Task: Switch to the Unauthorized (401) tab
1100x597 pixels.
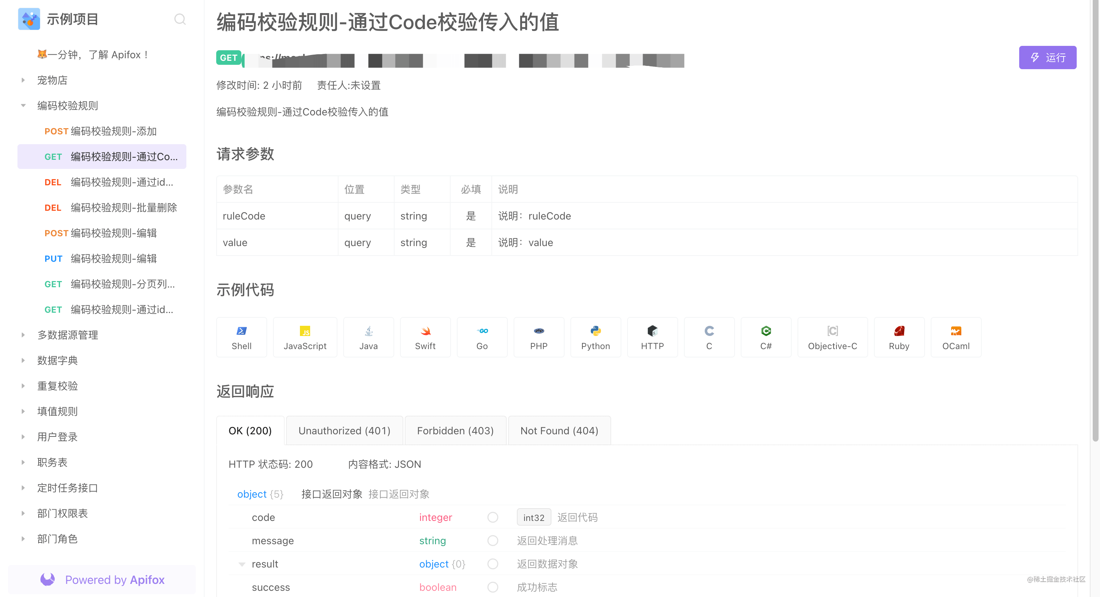Action: pyautogui.click(x=344, y=430)
